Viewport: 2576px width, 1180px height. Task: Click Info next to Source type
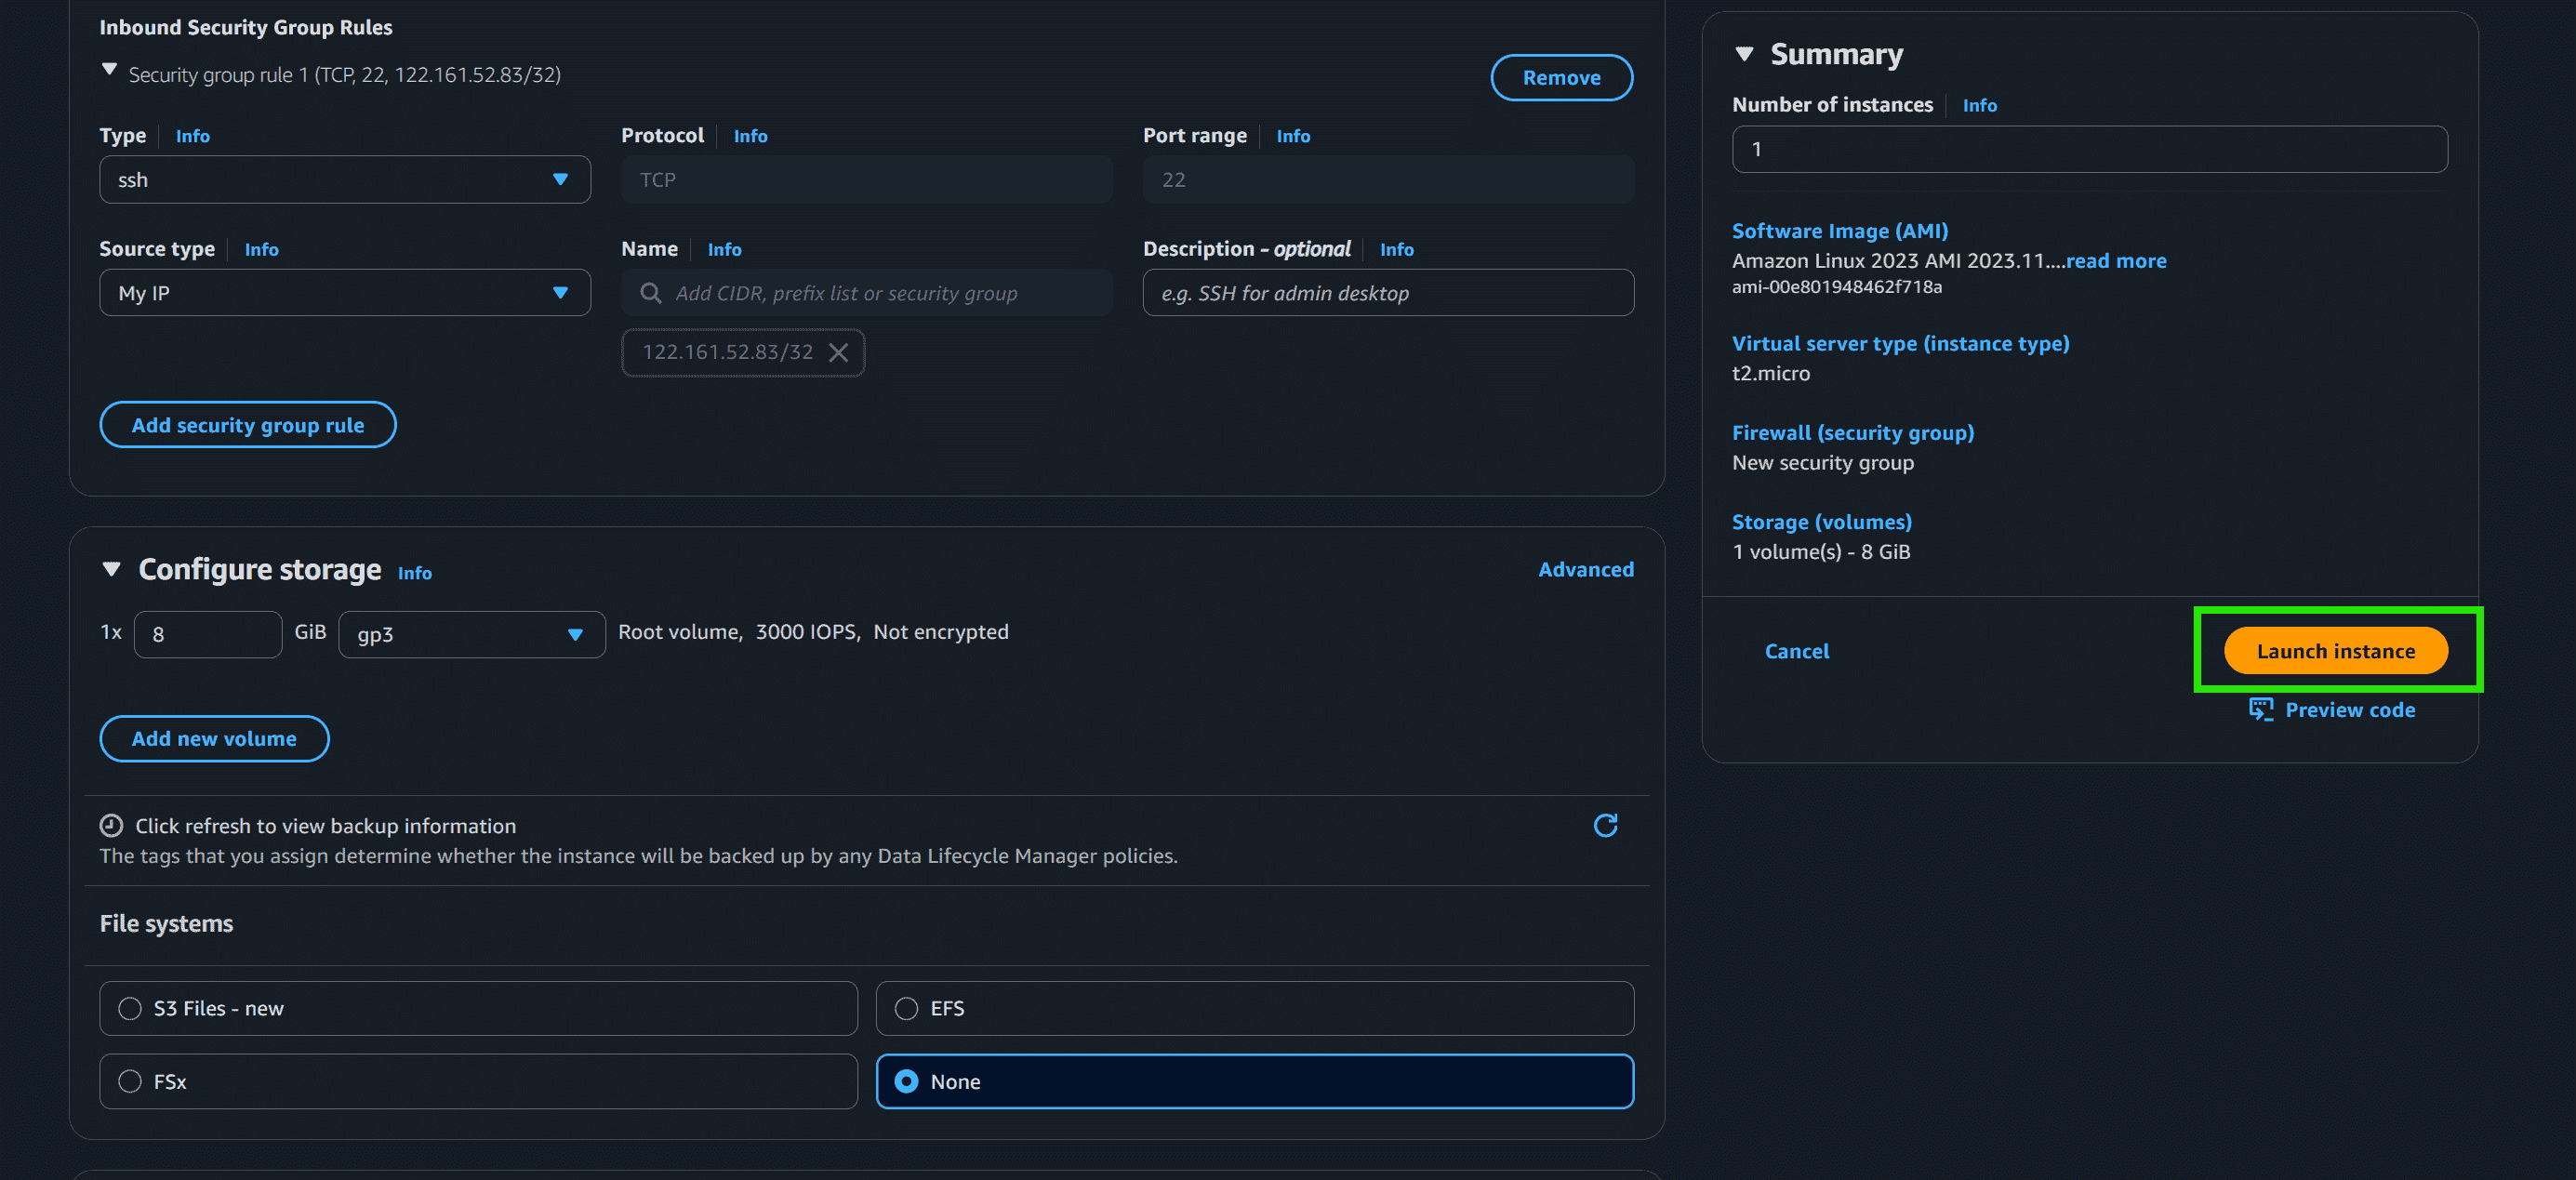tap(261, 250)
